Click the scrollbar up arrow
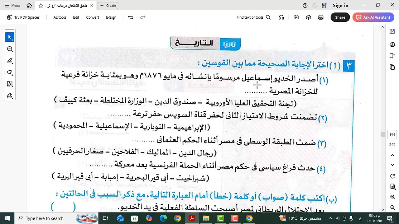This screenshot has width=399, height=224. click(382, 27)
